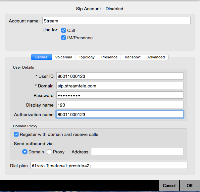Go to the Presence tab

(x=109, y=57)
